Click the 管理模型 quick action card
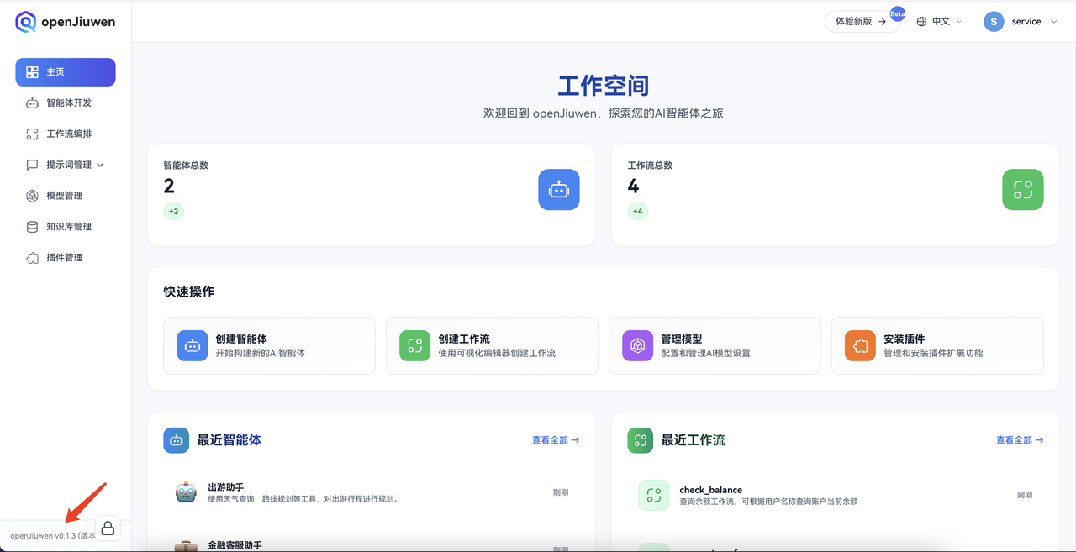Screen dimensions: 1076x552 click(715, 345)
